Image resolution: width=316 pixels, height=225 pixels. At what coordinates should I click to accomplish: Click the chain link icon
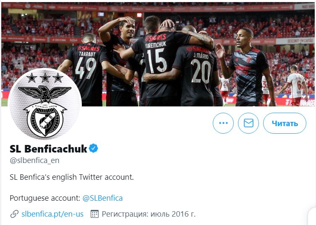click(x=14, y=214)
